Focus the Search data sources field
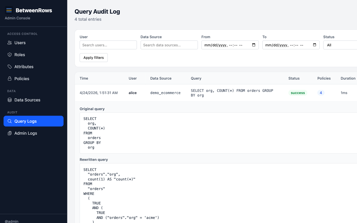Screen dimensions: 357x223 (169, 45)
